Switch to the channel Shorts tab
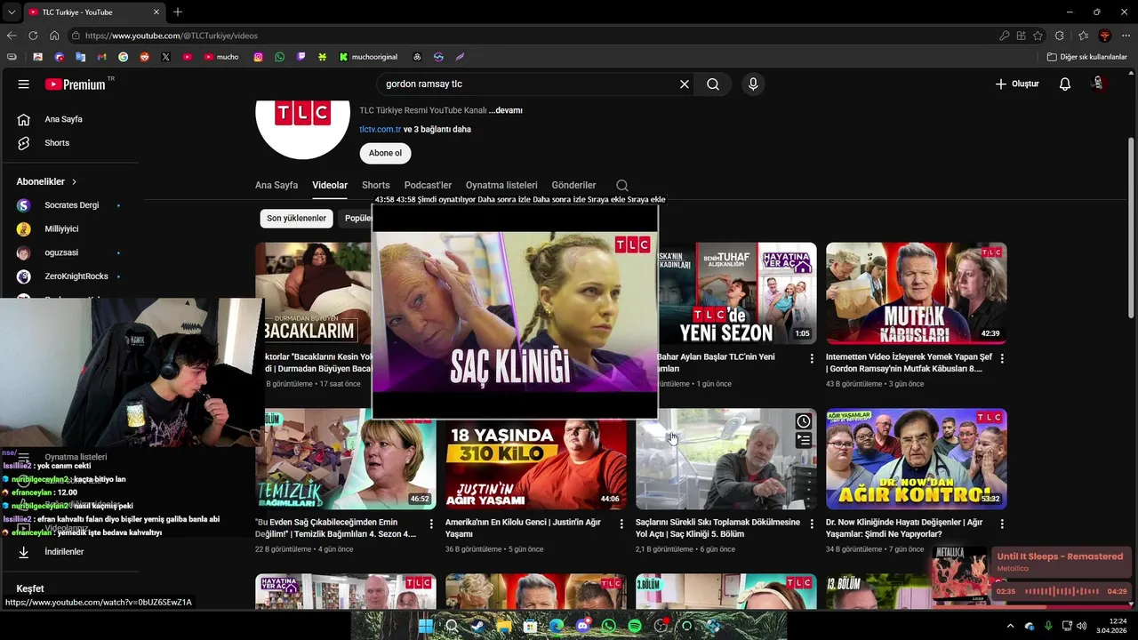Image resolution: width=1138 pixels, height=640 pixels. (x=376, y=185)
